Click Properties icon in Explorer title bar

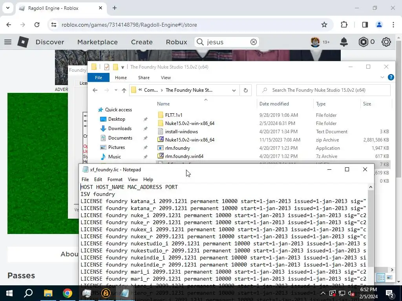click(107, 67)
